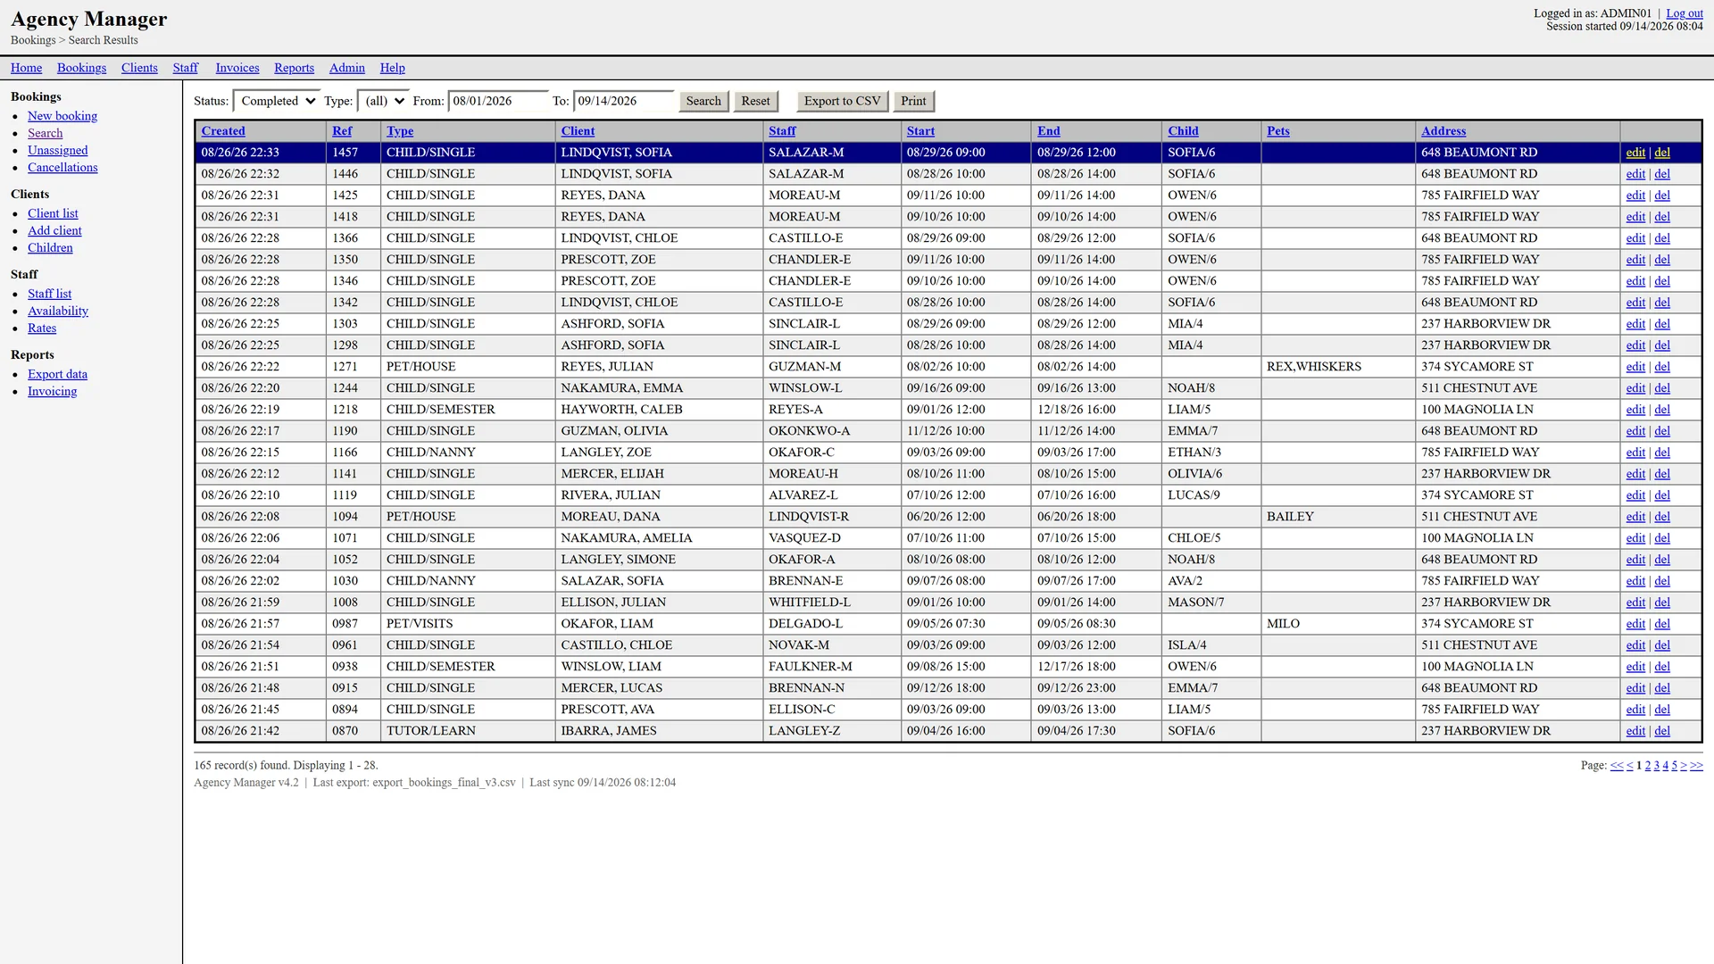Image resolution: width=1714 pixels, height=964 pixels.
Task: Open the Bookings menu item
Action: point(81,68)
